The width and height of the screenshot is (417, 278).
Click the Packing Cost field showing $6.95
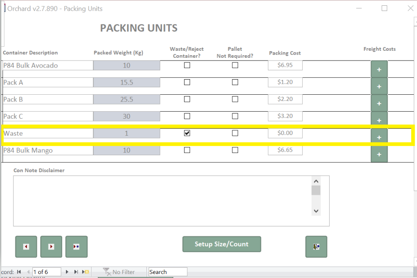click(x=285, y=65)
